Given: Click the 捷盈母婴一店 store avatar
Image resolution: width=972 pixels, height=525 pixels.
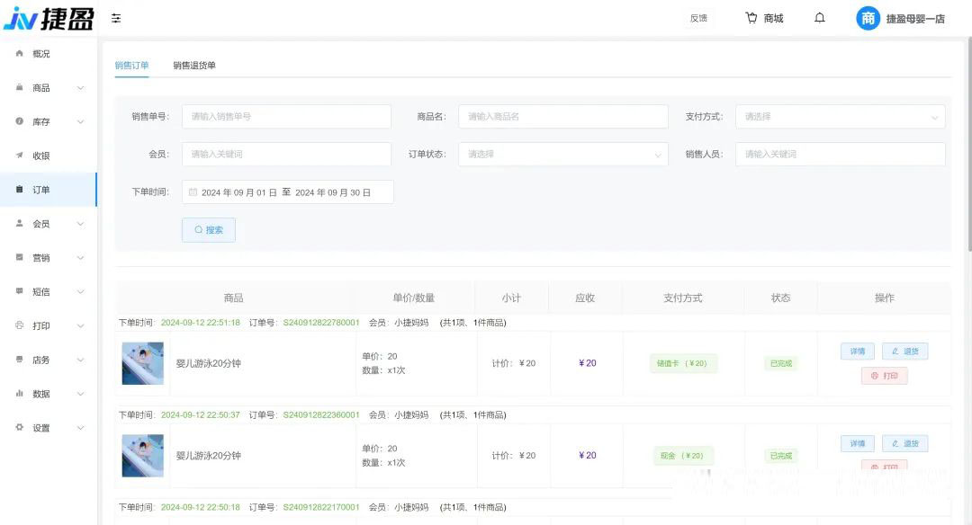Looking at the screenshot, I should point(868,18).
